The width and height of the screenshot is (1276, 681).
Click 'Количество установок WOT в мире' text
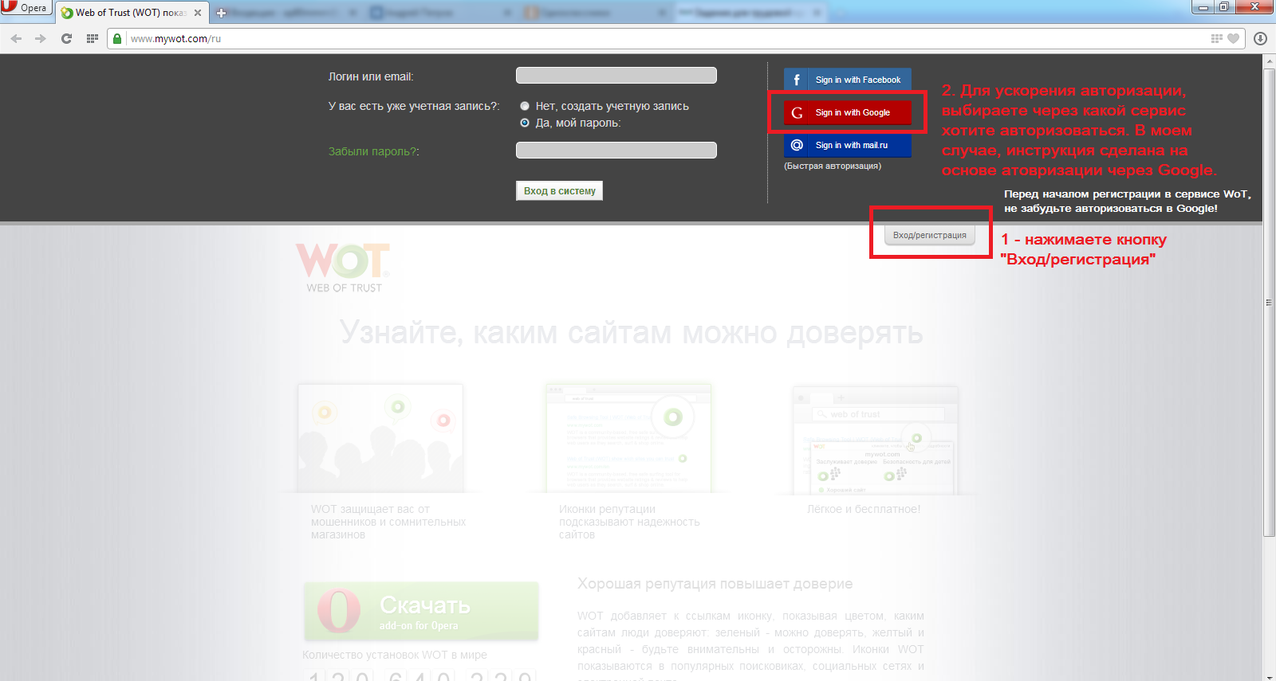(x=395, y=655)
